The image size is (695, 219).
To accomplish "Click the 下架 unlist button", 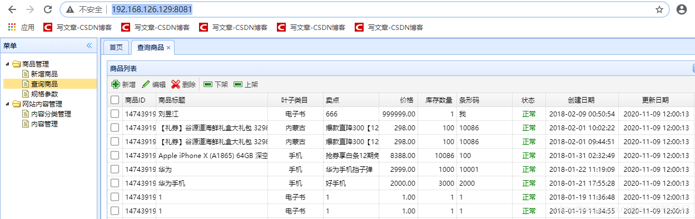I will pyautogui.click(x=216, y=84).
